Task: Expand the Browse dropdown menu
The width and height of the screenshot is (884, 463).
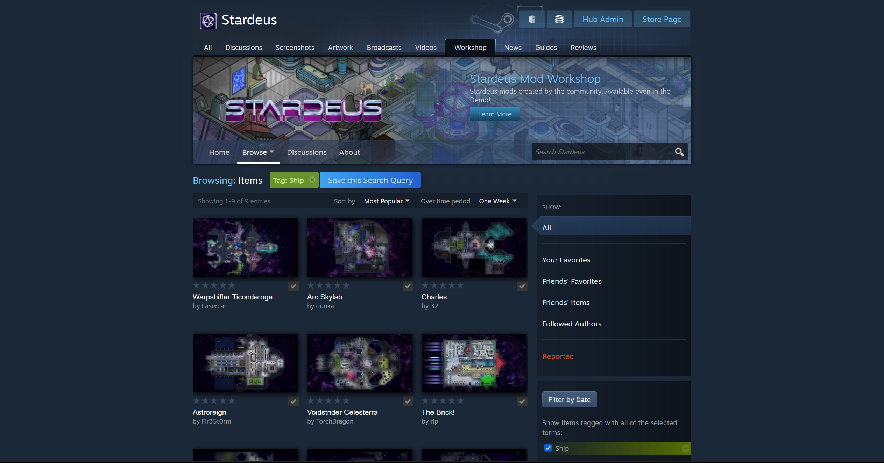Action: 258,152
